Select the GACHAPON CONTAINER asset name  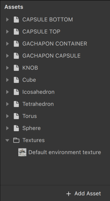(x=55, y=43)
